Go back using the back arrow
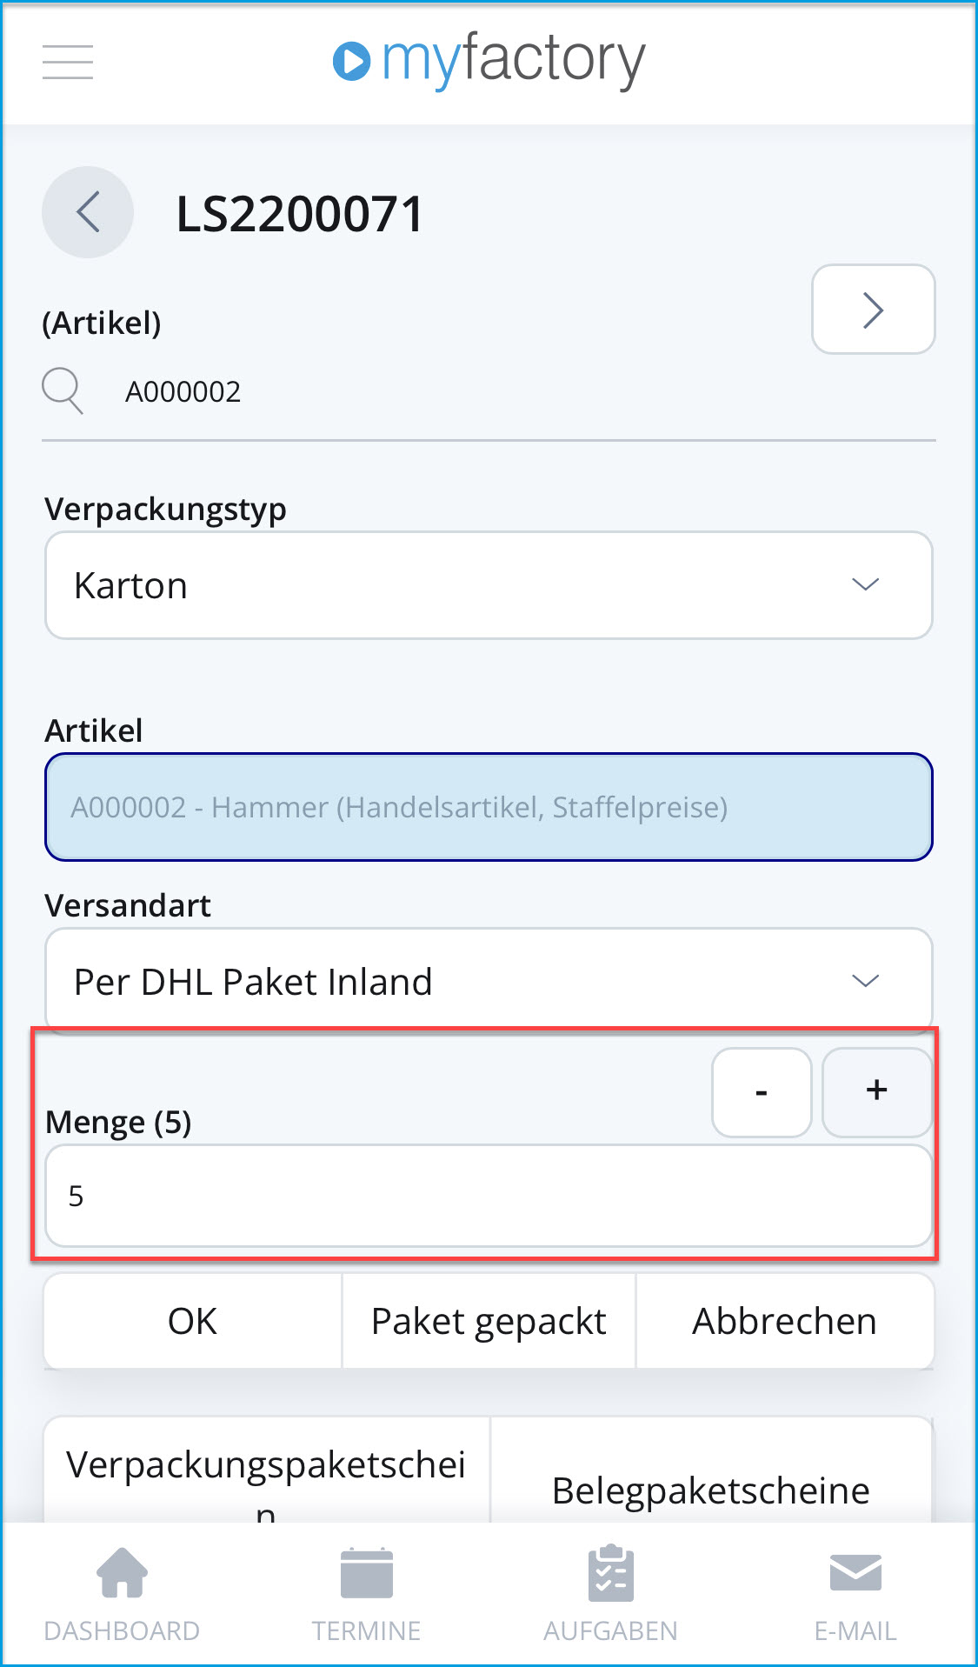The width and height of the screenshot is (978, 1667). point(87,212)
